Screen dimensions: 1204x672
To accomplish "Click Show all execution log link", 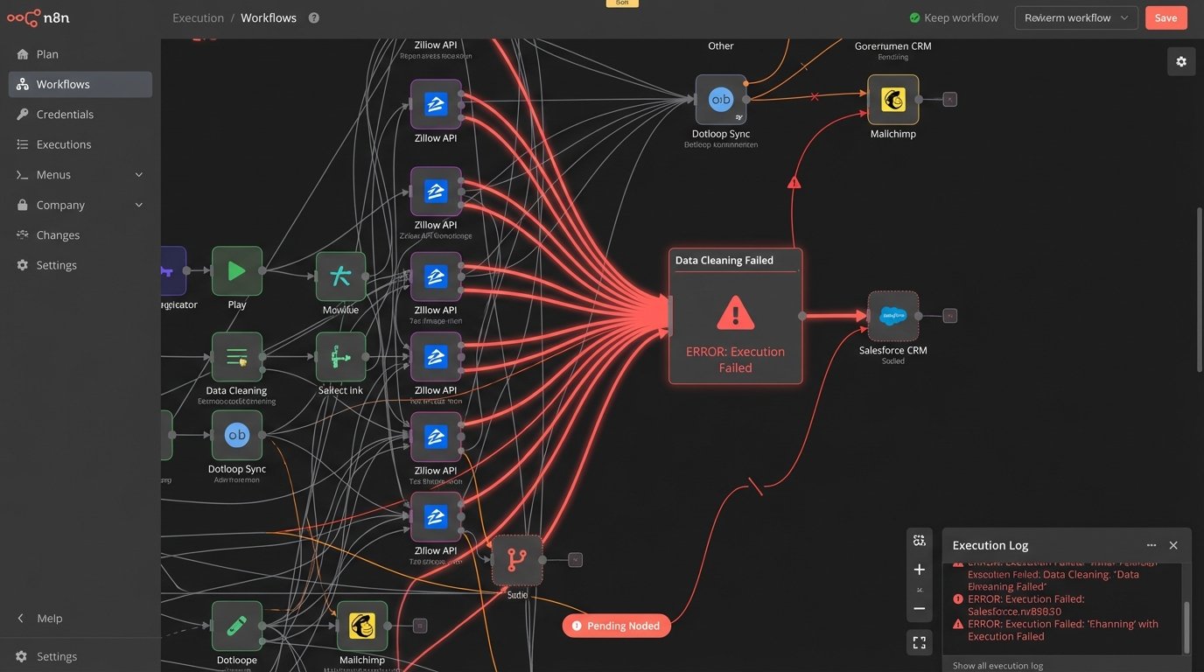I will coord(997,666).
